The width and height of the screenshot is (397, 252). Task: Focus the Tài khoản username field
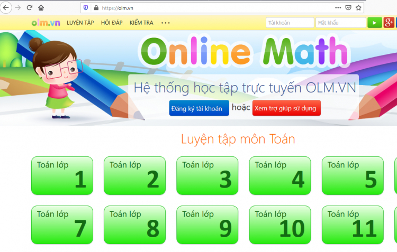tap(290, 23)
